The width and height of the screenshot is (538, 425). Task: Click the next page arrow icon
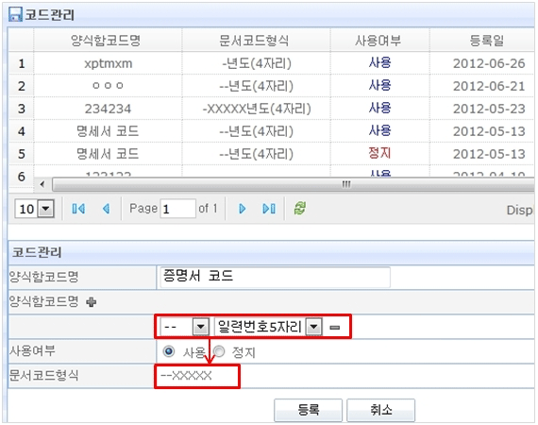click(242, 209)
